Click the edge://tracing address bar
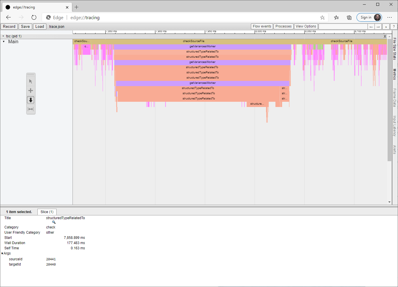This screenshot has width=398, height=287. [186, 17]
